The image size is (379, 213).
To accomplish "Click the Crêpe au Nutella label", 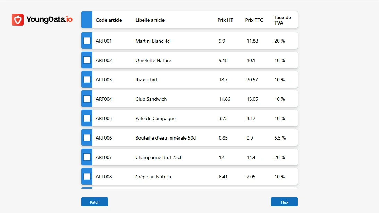I will click(x=153, y=177).
